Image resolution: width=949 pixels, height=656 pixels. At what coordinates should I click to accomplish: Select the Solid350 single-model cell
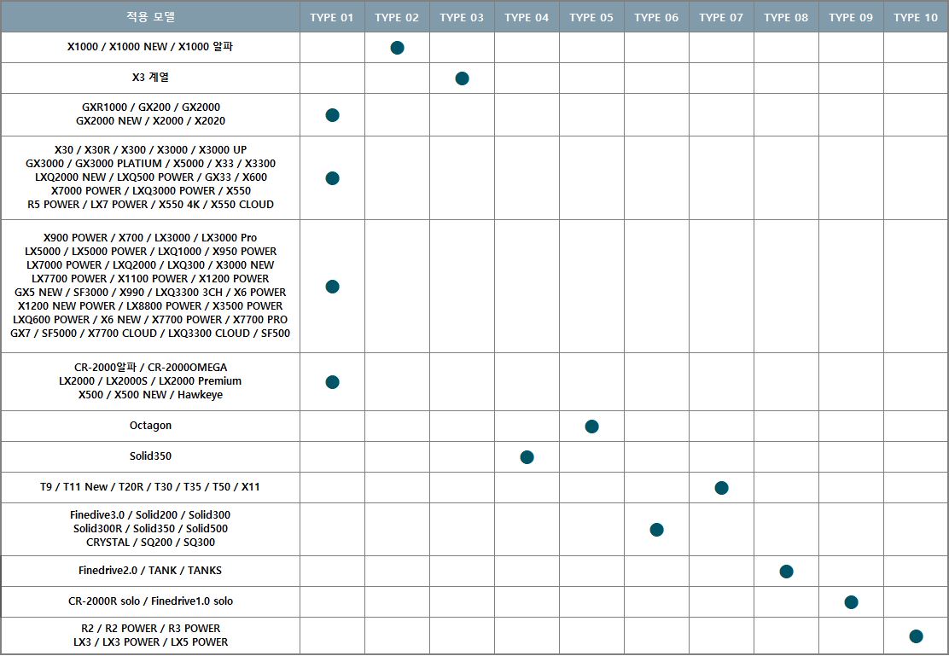pos(151,457)
